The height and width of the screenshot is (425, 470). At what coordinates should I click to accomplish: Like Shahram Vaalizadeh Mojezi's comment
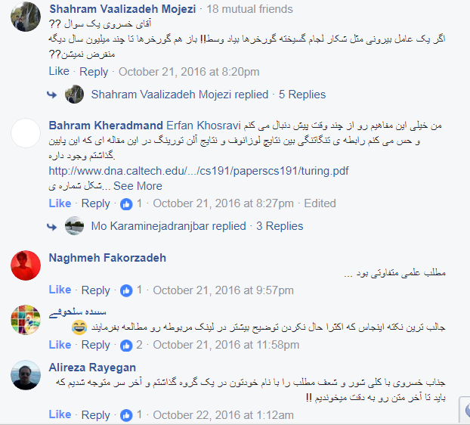pos(59,71)
